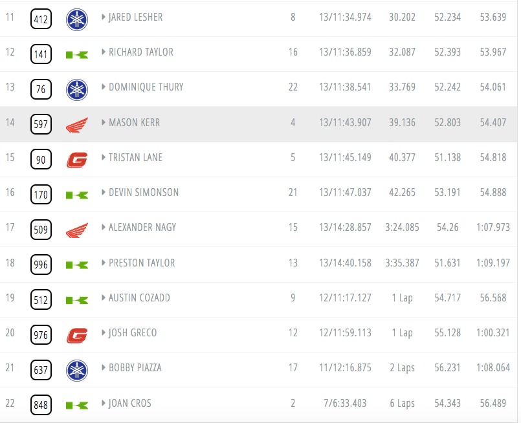Select number plate 412 badge
521x423 pixels.
(x=41, y=19)
